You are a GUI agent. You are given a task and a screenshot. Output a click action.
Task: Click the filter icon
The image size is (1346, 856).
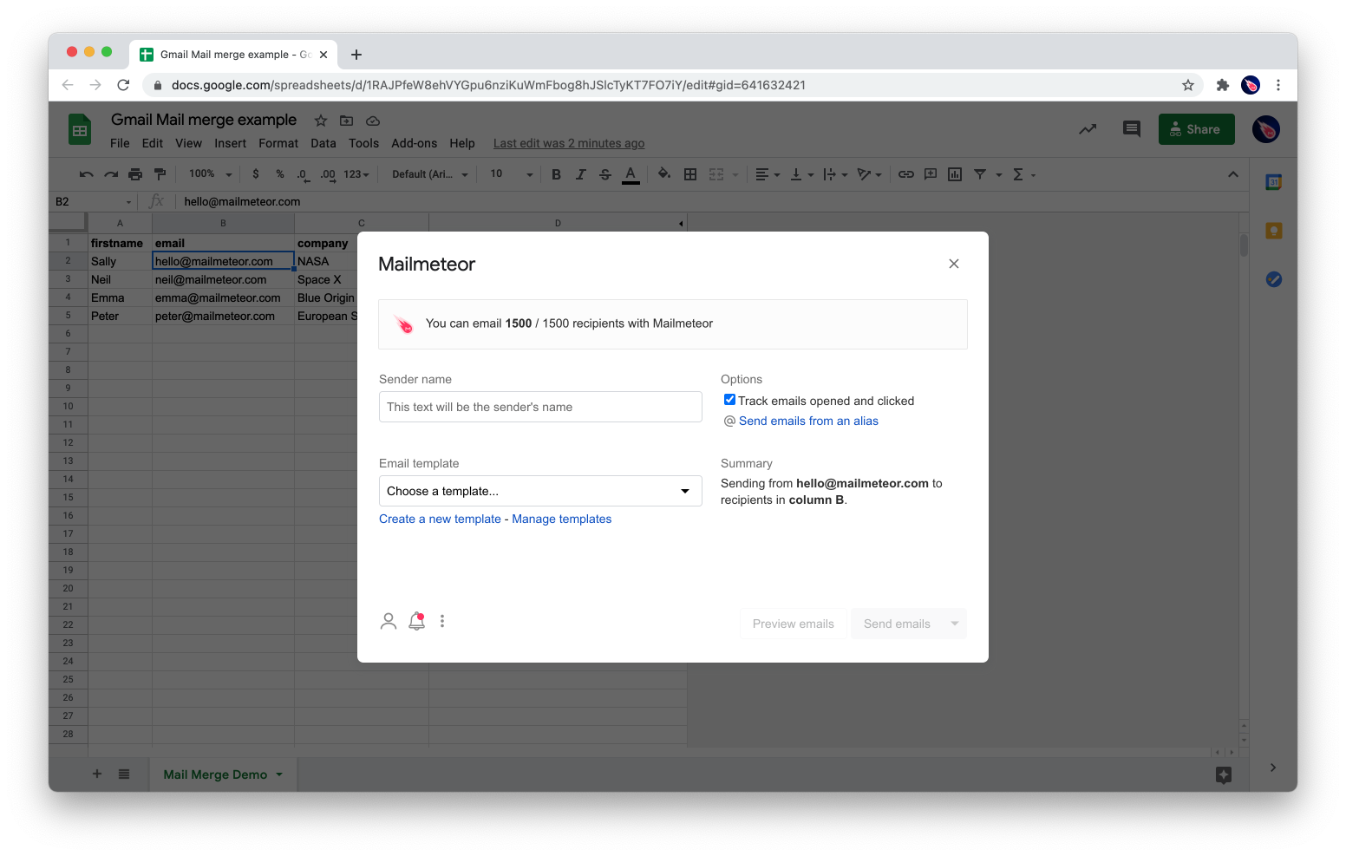pyautogui.click(x=980, y=174)
